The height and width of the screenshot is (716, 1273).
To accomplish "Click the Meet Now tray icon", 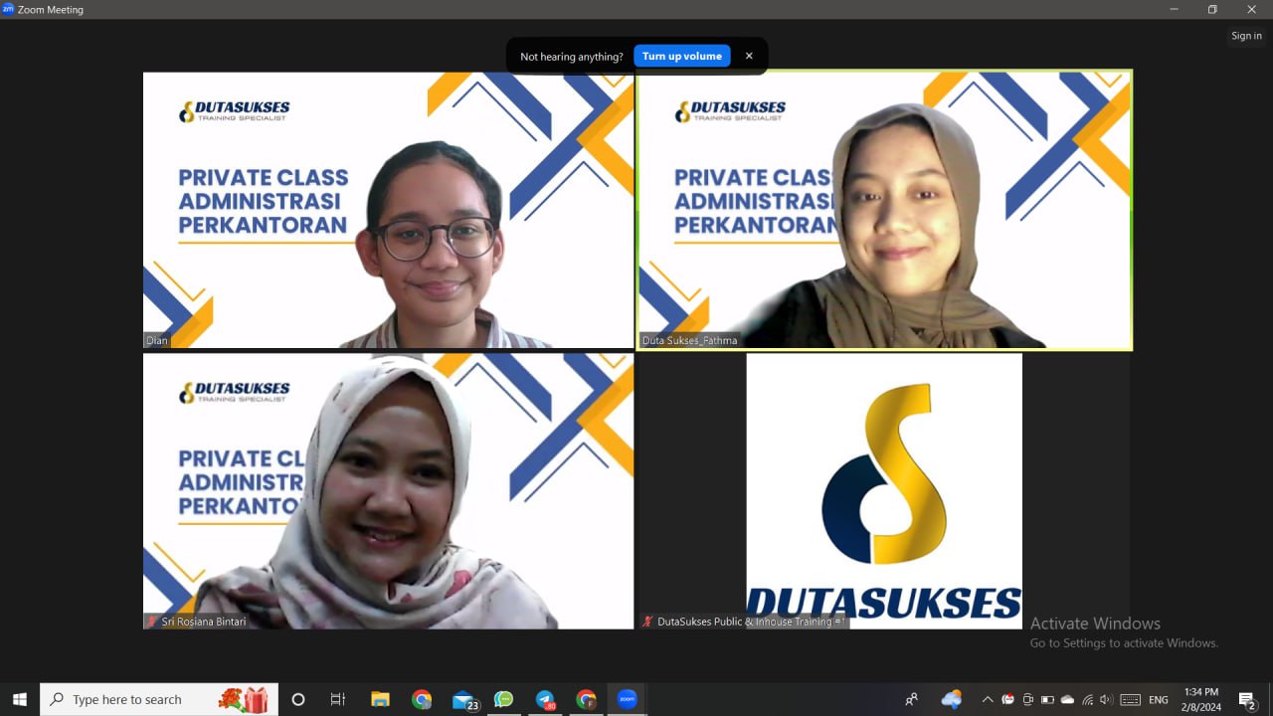I will (1028, 699).
